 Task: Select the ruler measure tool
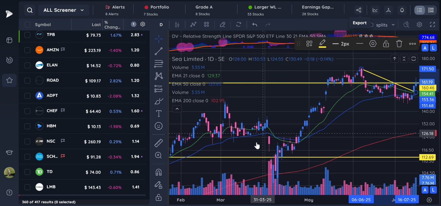pyautogui.click(x=159, y=143)
